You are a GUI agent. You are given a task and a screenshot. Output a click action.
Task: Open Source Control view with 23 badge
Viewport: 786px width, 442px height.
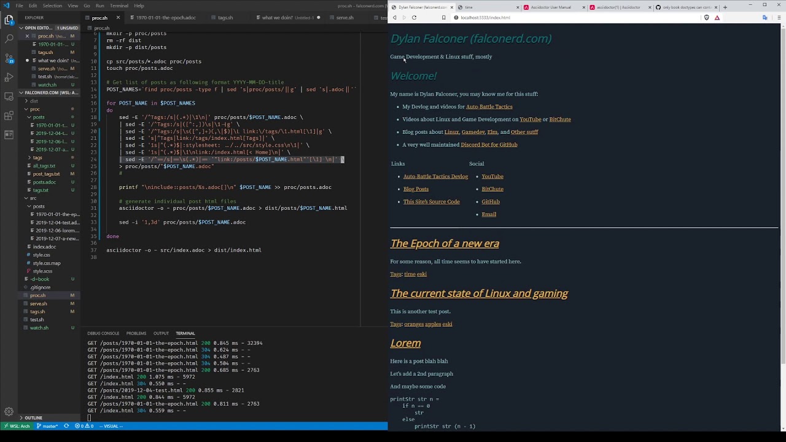click(9, 58)
